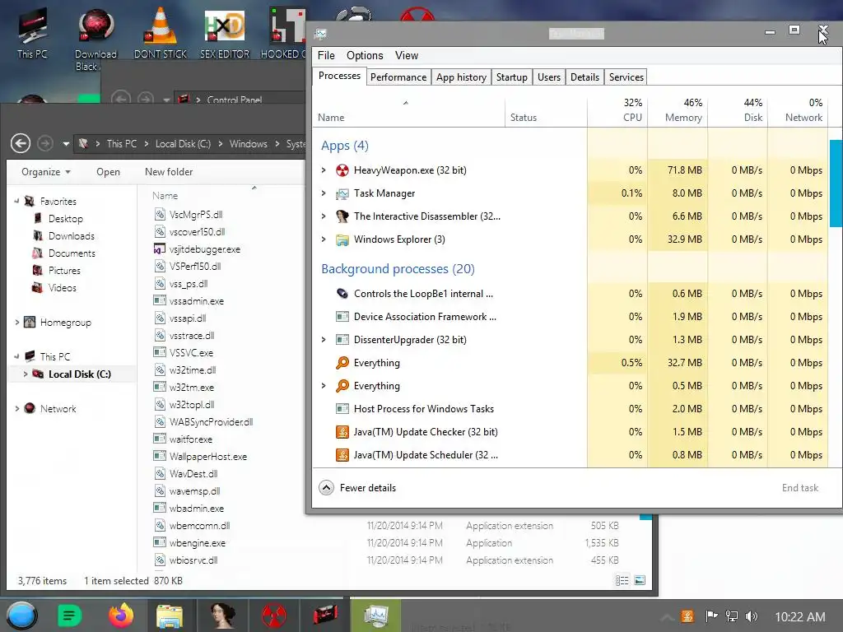The width and height of the screenshot is (843, 632).
Task: Click Open in Explorer toolbar
Action: point(108,172)
